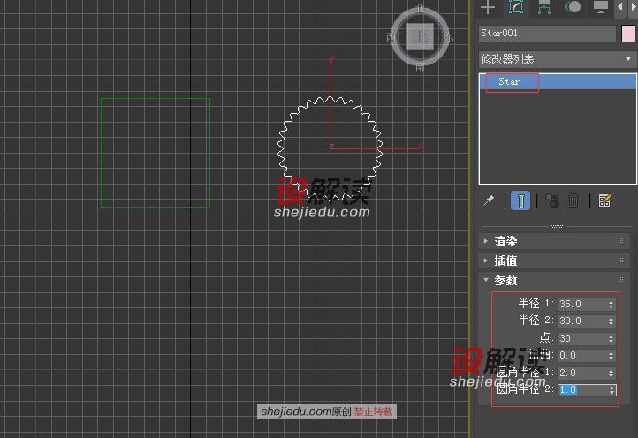Open the 修改器列表 modifier dropdown

click(x=557, y=59)
